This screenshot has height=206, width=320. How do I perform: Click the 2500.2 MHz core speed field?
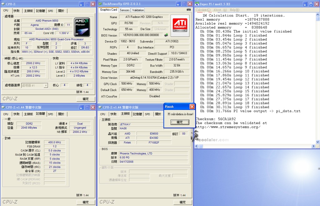coord(33,63)
